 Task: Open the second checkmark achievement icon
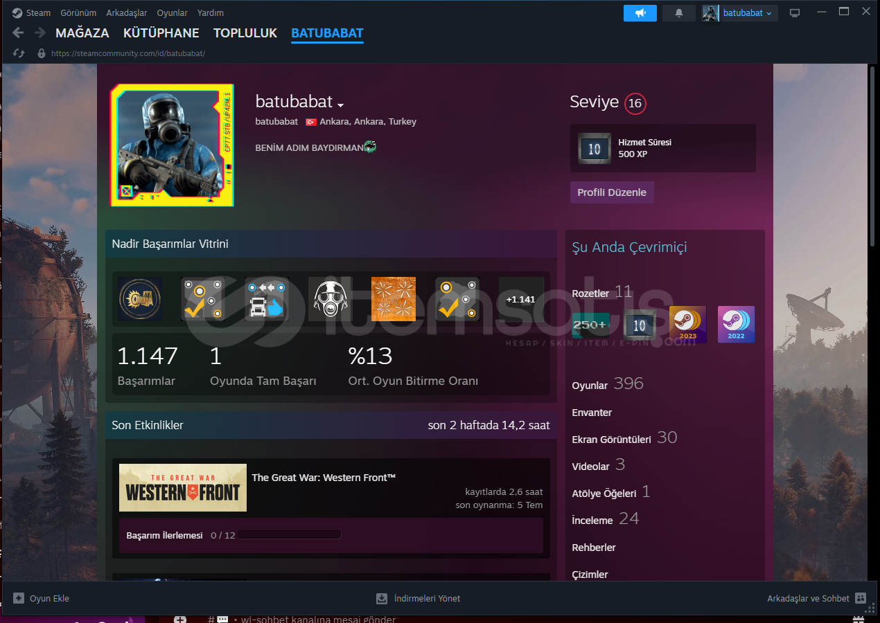pyautogui.click(x=204, y=299)
